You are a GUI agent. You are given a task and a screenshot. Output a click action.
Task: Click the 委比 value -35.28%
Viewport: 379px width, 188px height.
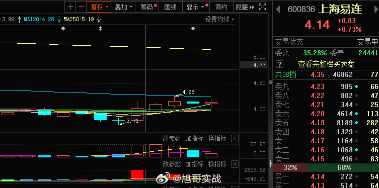[314, 53]
